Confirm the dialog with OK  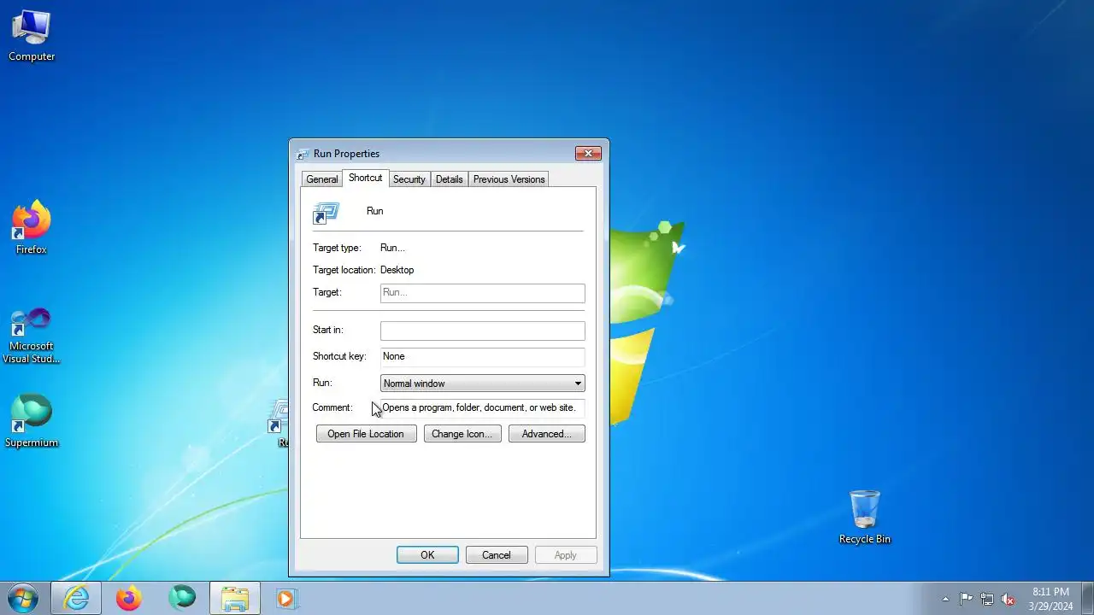coord(427,555)
